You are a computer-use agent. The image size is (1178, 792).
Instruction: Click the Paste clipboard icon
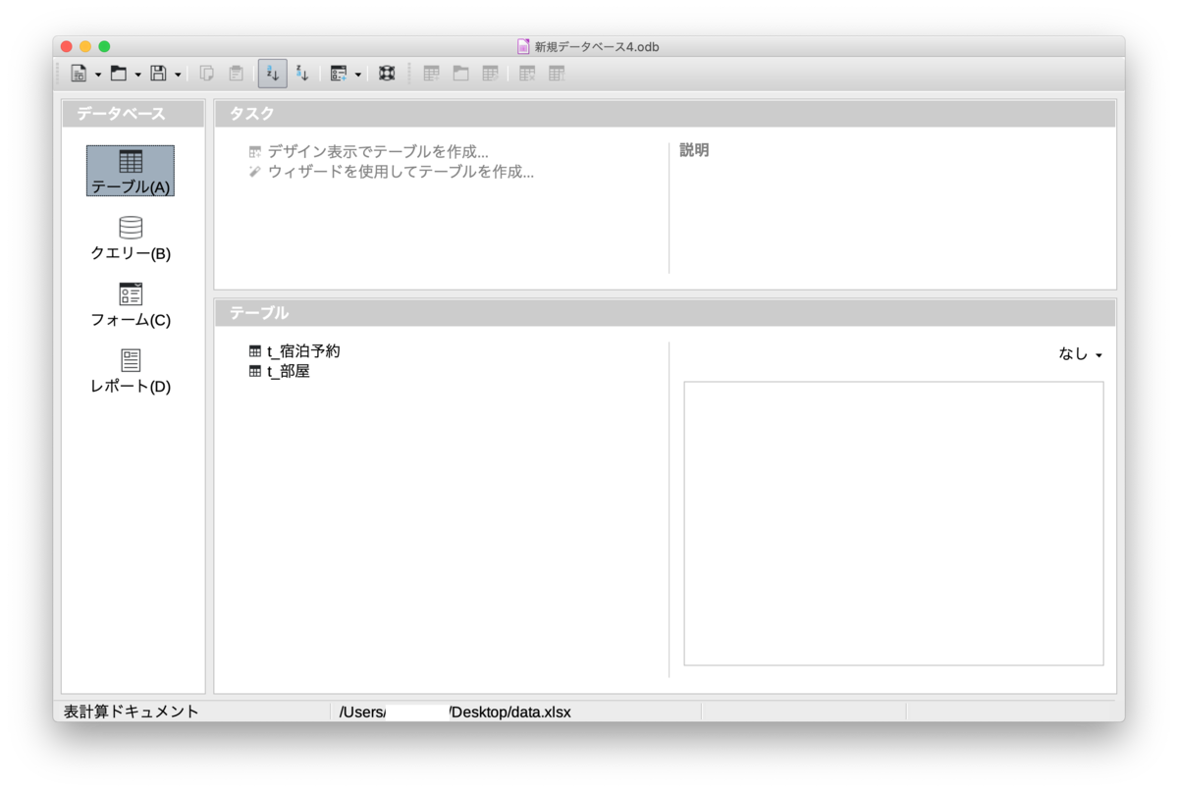pyautogui.click(x=236, y=74)
